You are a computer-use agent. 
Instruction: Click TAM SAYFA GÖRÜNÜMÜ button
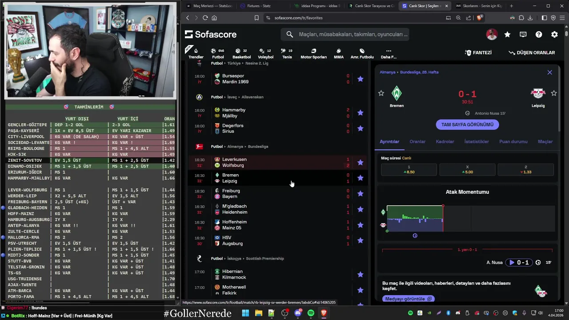[x=467, y=124]
